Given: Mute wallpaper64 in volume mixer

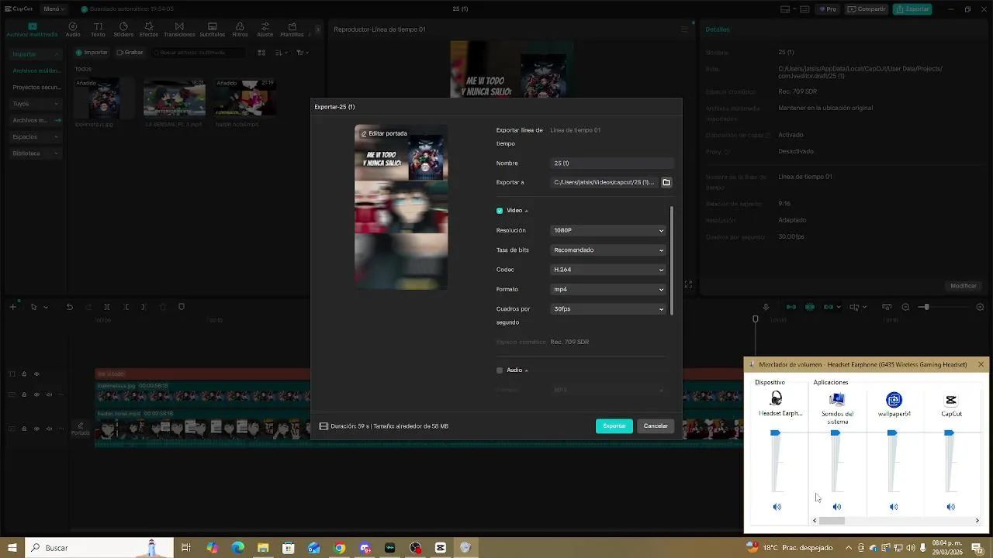Looking at the screenshot, I should [x=894, y=507].
